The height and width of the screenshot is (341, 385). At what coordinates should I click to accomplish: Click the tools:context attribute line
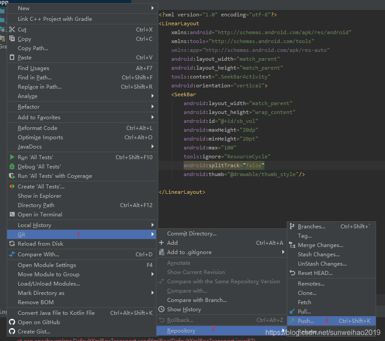221,77
